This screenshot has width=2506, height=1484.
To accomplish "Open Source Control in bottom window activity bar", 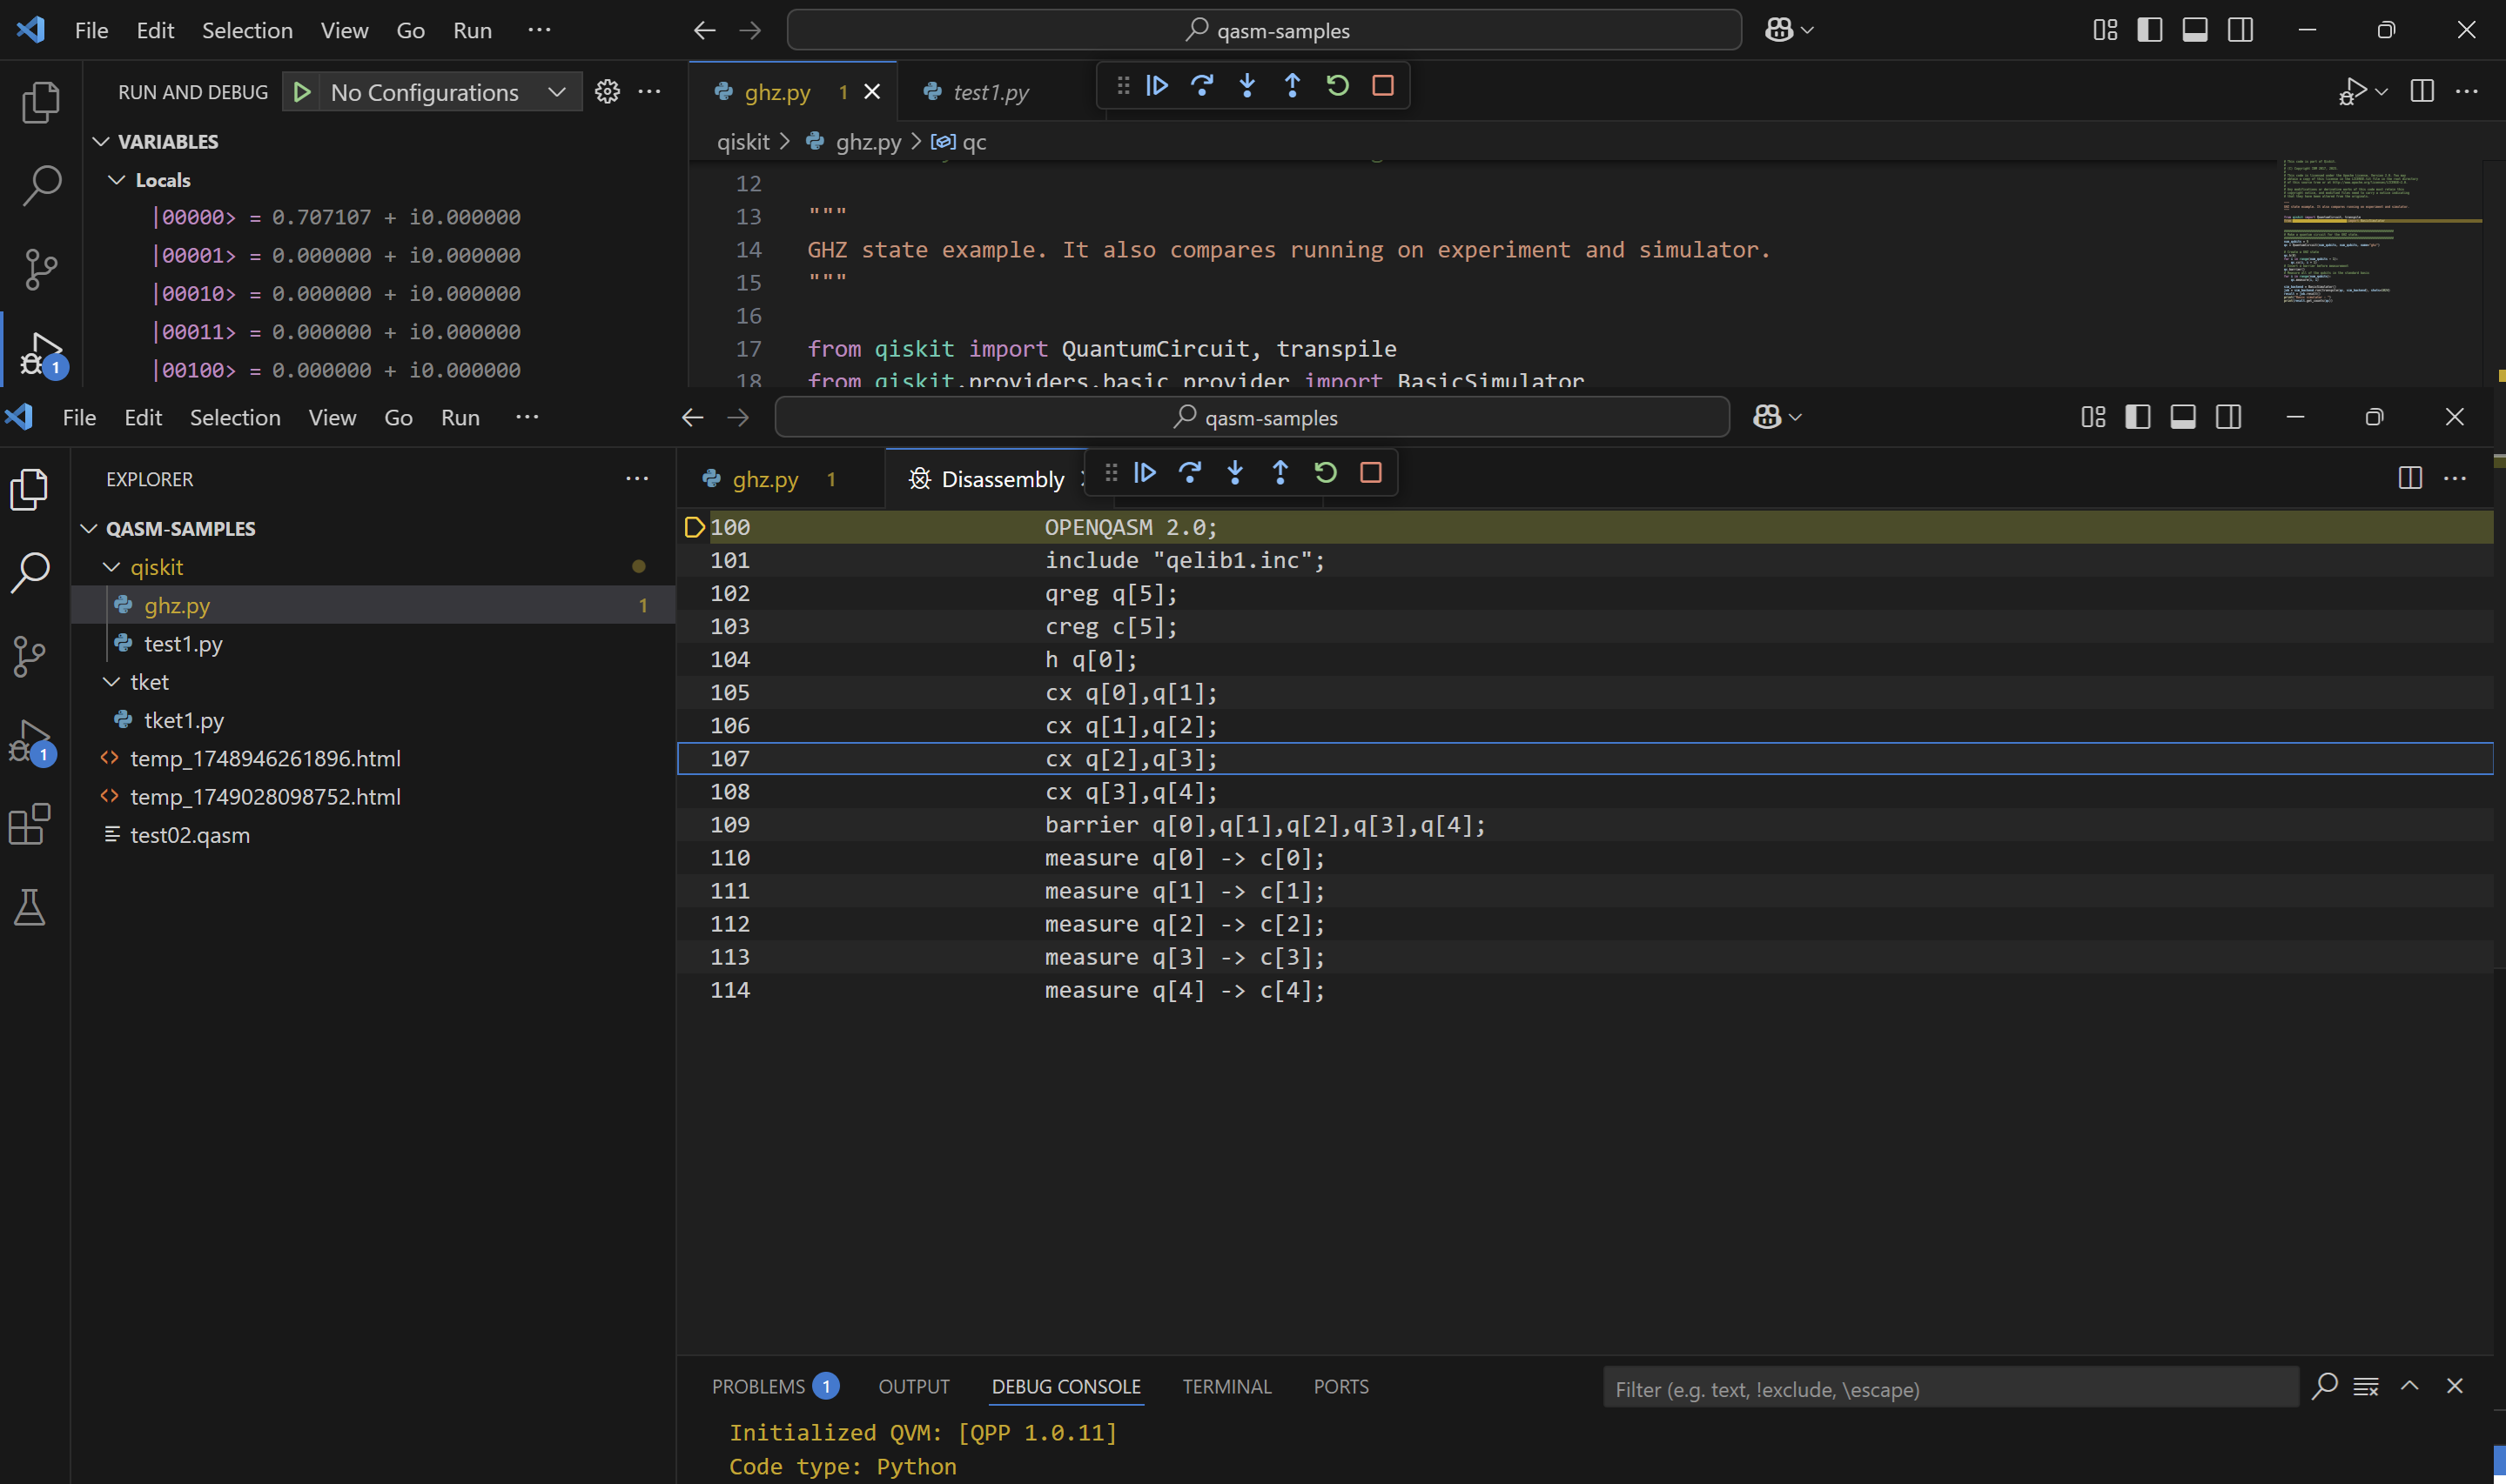I will click(29, 657).
